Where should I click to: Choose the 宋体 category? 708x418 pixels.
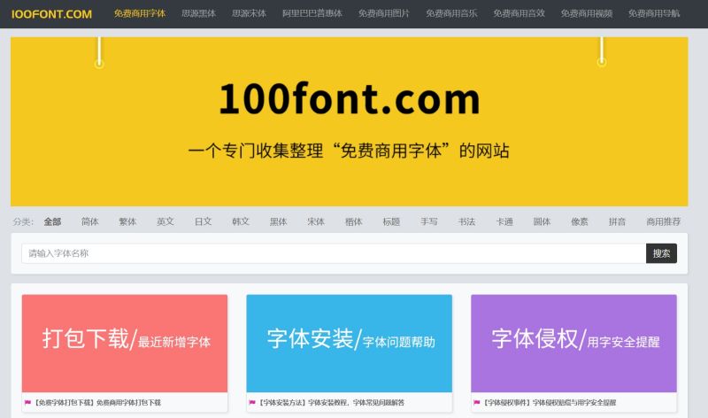click(316, 221)
